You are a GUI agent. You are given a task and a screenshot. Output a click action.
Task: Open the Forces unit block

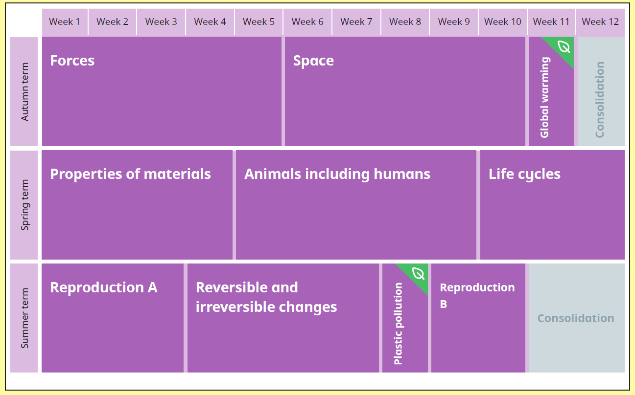click(x=162, y=91)
